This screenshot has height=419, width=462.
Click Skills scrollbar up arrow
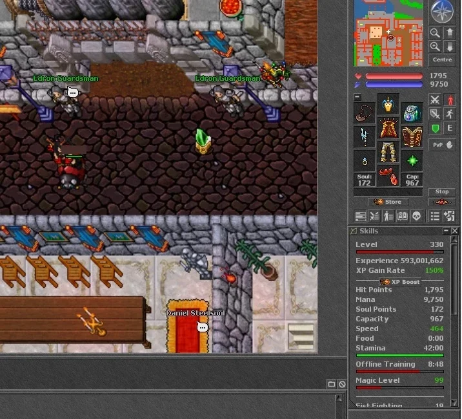(x=454, y=239)
